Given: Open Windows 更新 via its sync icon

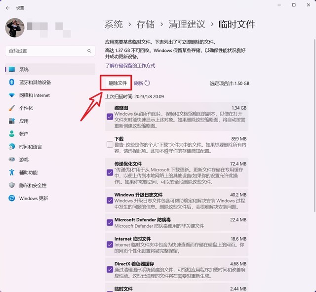Looking at the screenshot, I should 12,198.
